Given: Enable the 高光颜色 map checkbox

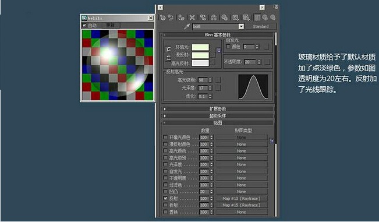Looking at the screenshot, I should coord(165,151).
